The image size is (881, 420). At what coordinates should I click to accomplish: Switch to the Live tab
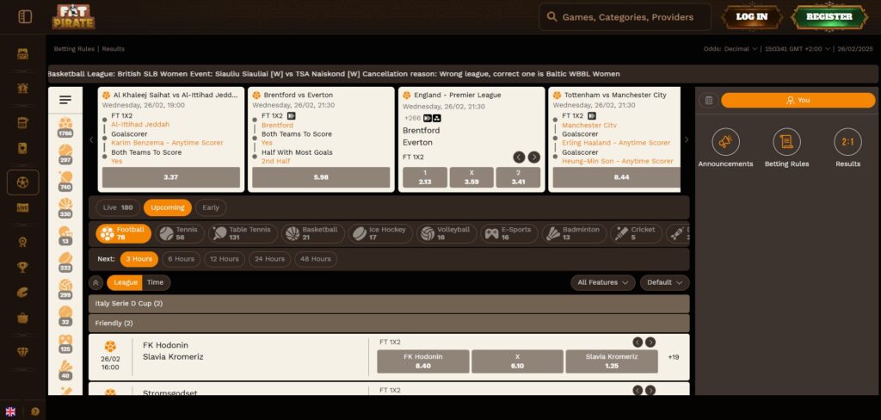click(x=118, y=207)
